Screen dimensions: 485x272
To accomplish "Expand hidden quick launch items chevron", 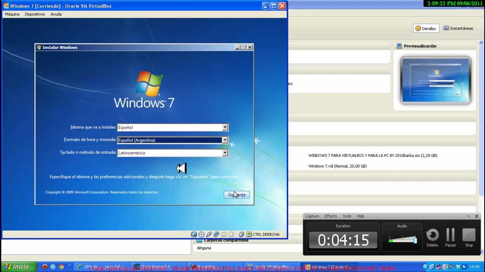I will [x=69, y=265].
